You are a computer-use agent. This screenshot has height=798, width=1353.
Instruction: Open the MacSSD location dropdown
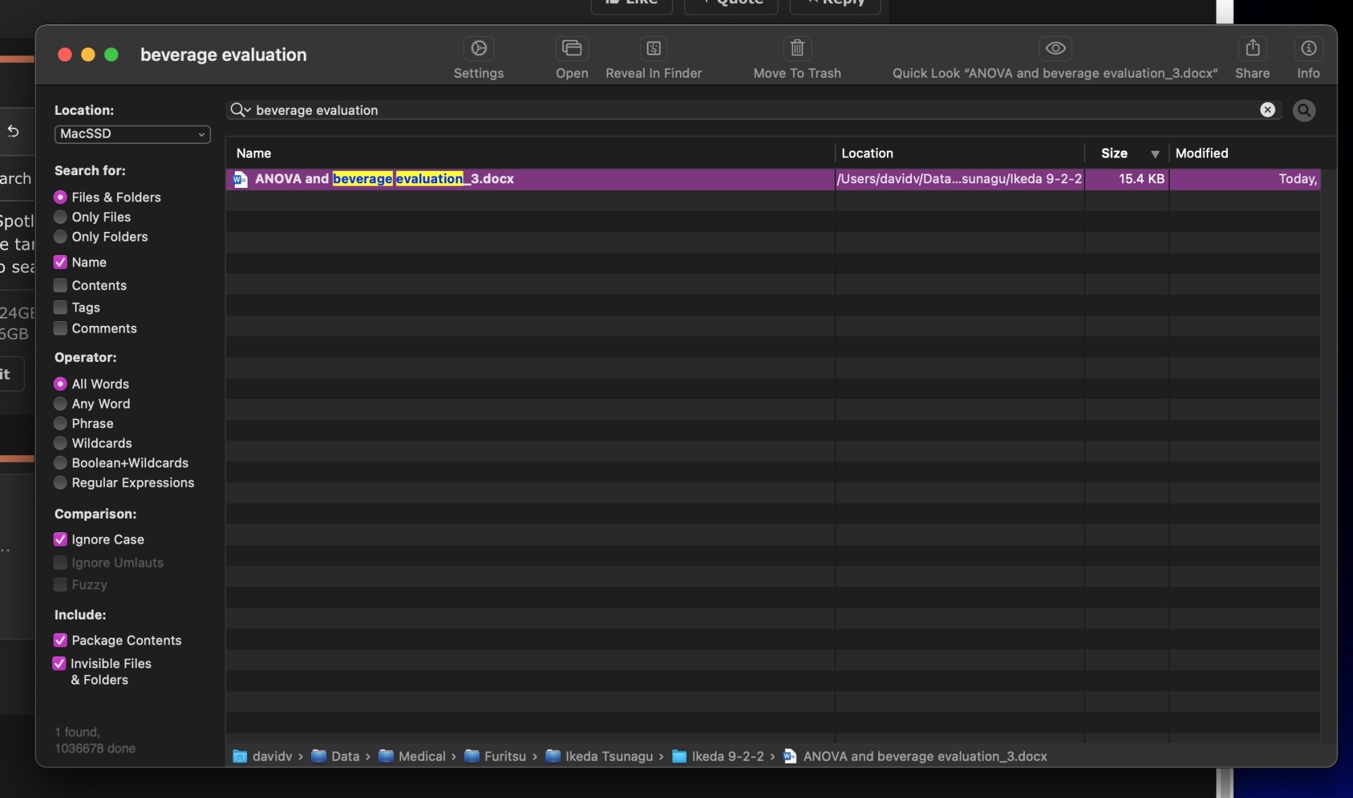tap(132, 134)
